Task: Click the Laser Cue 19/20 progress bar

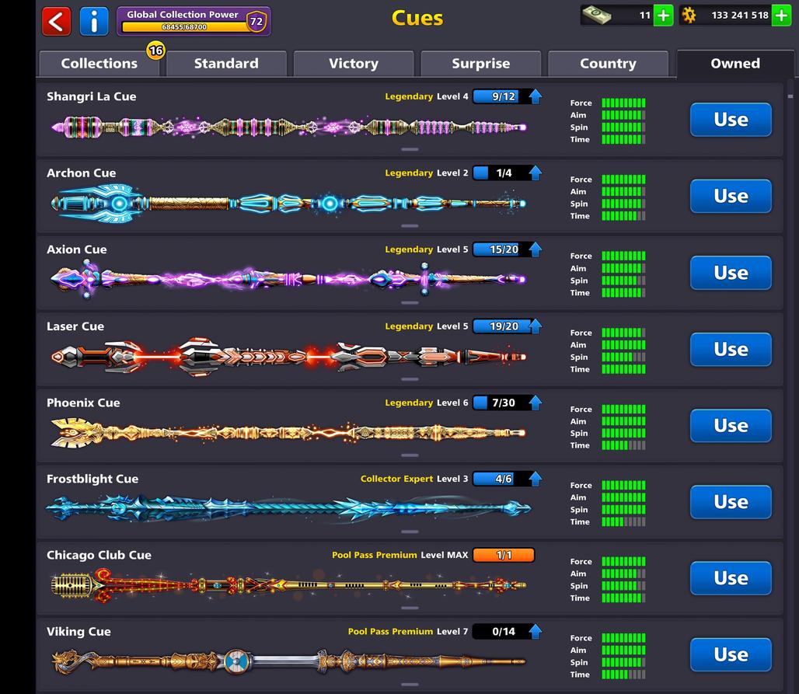Action: [x=504, y=326]
